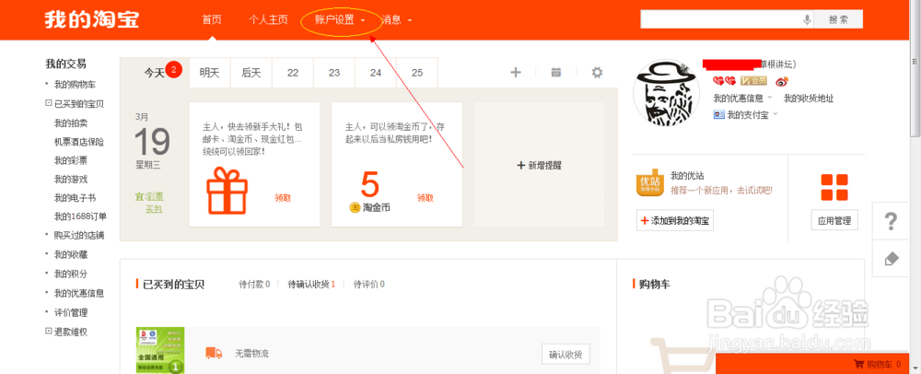Viewport: 921px width, 374px height.
Task: Select the 明天 tab
Action: 210,73
